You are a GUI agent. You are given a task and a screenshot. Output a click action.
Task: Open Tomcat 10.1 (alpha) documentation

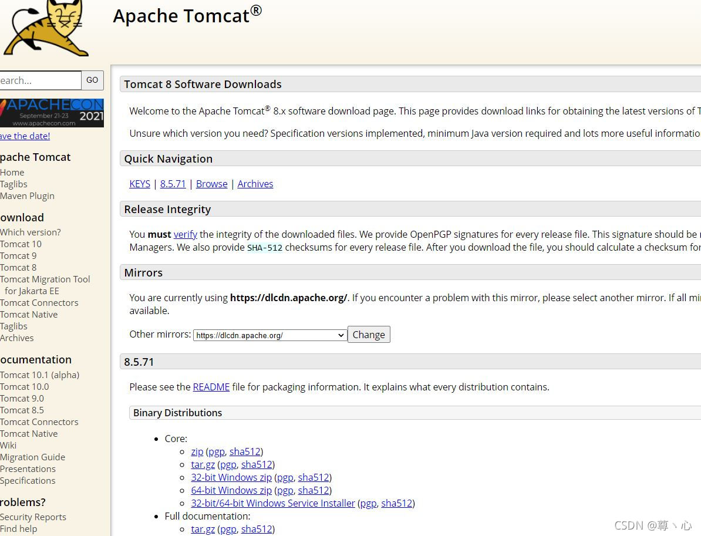click(40, 375)
